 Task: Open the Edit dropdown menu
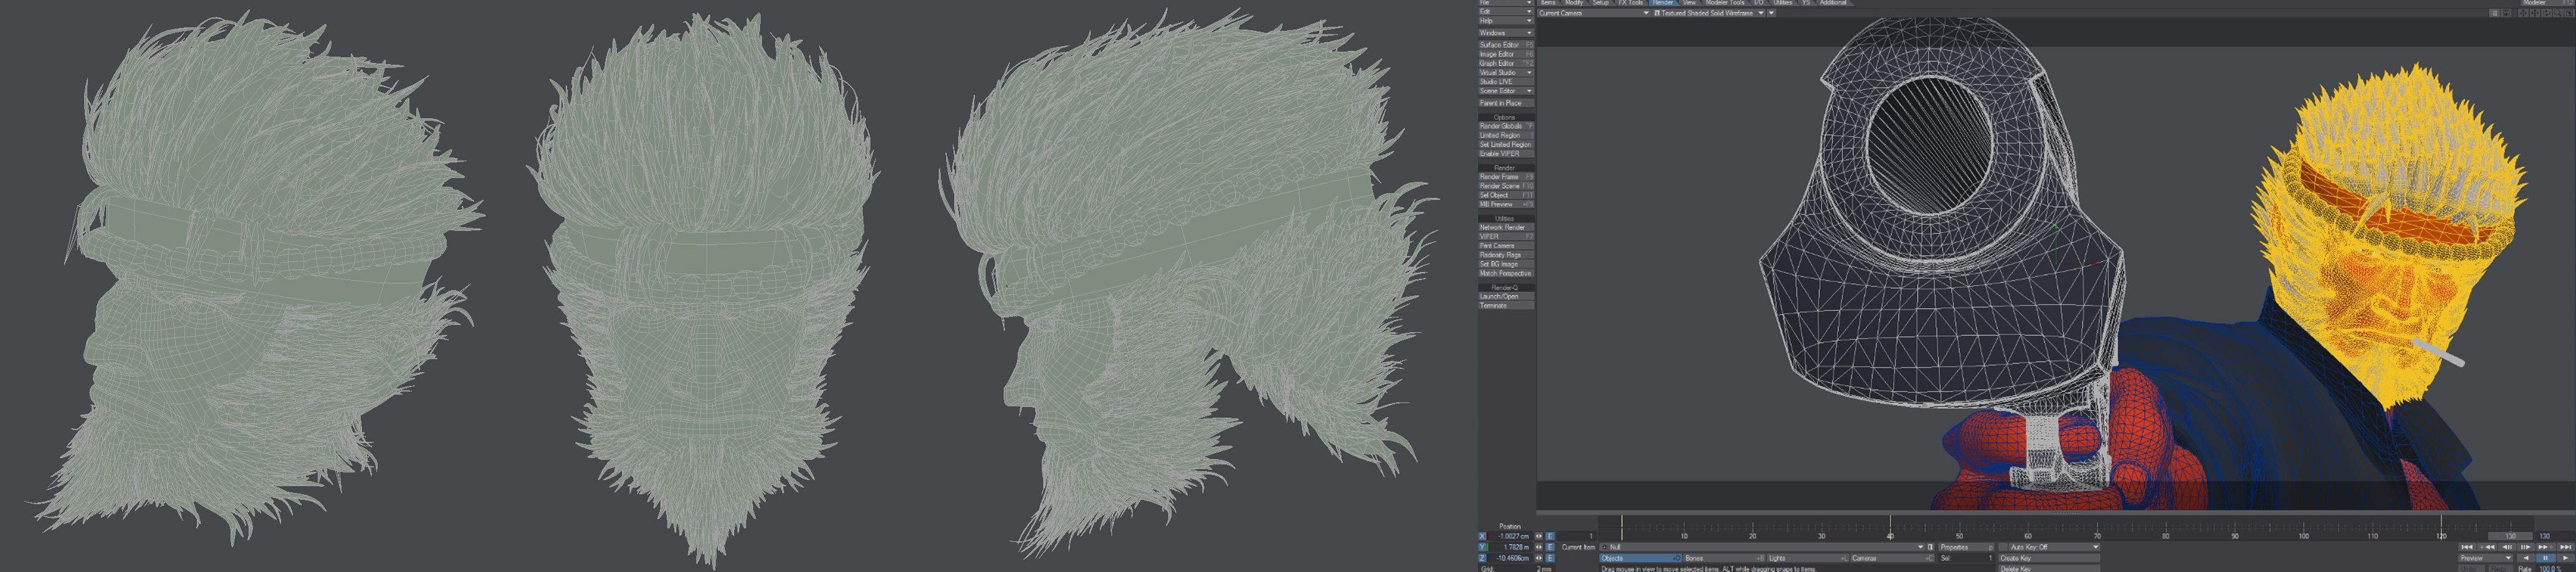coord(1506,12)
